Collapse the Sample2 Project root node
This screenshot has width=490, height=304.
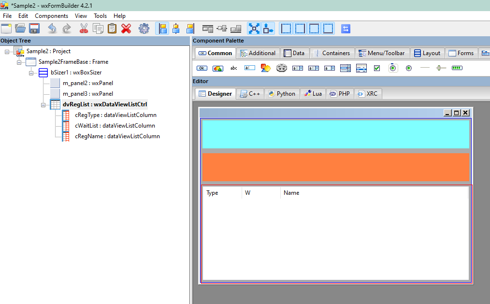coord(7,51)
